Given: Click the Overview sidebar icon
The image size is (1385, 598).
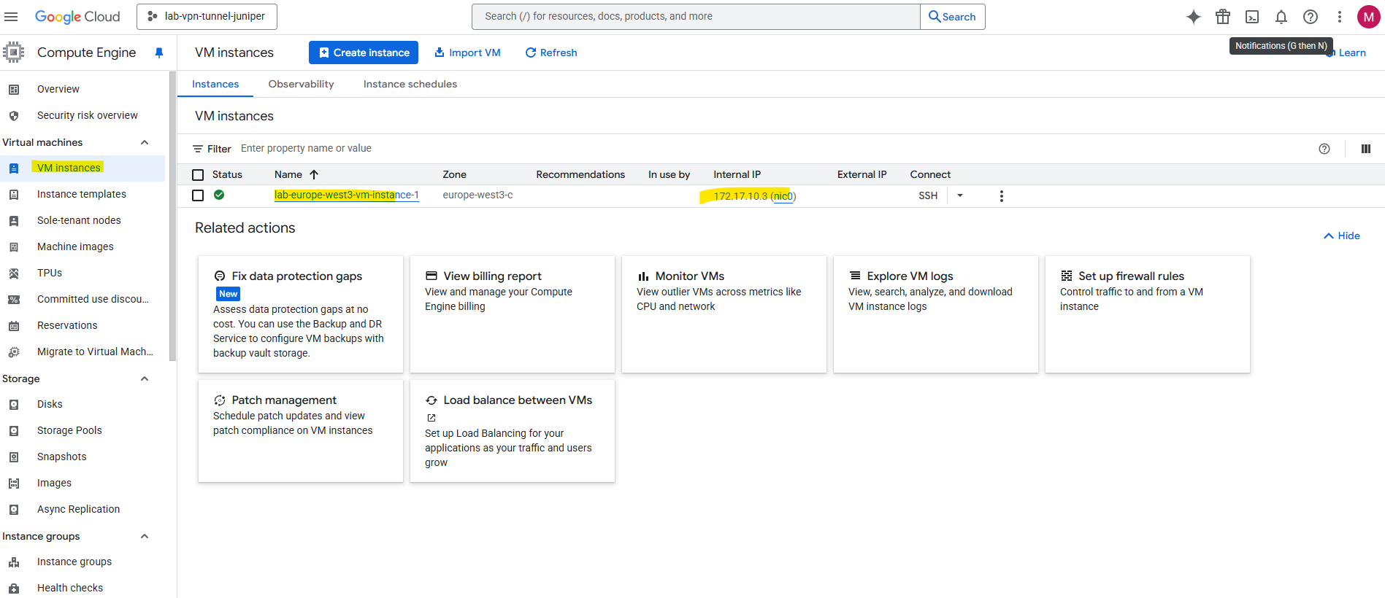Looking at the screenshot, I should (x=14, y=89).
